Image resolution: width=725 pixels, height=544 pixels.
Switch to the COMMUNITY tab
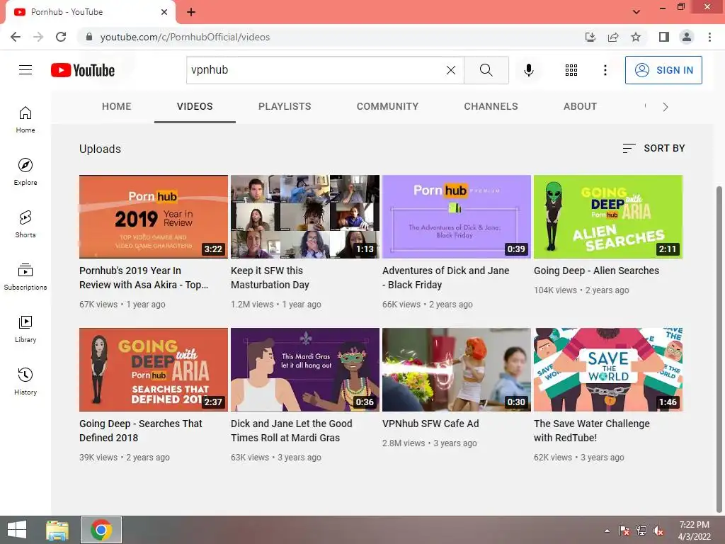387,106
